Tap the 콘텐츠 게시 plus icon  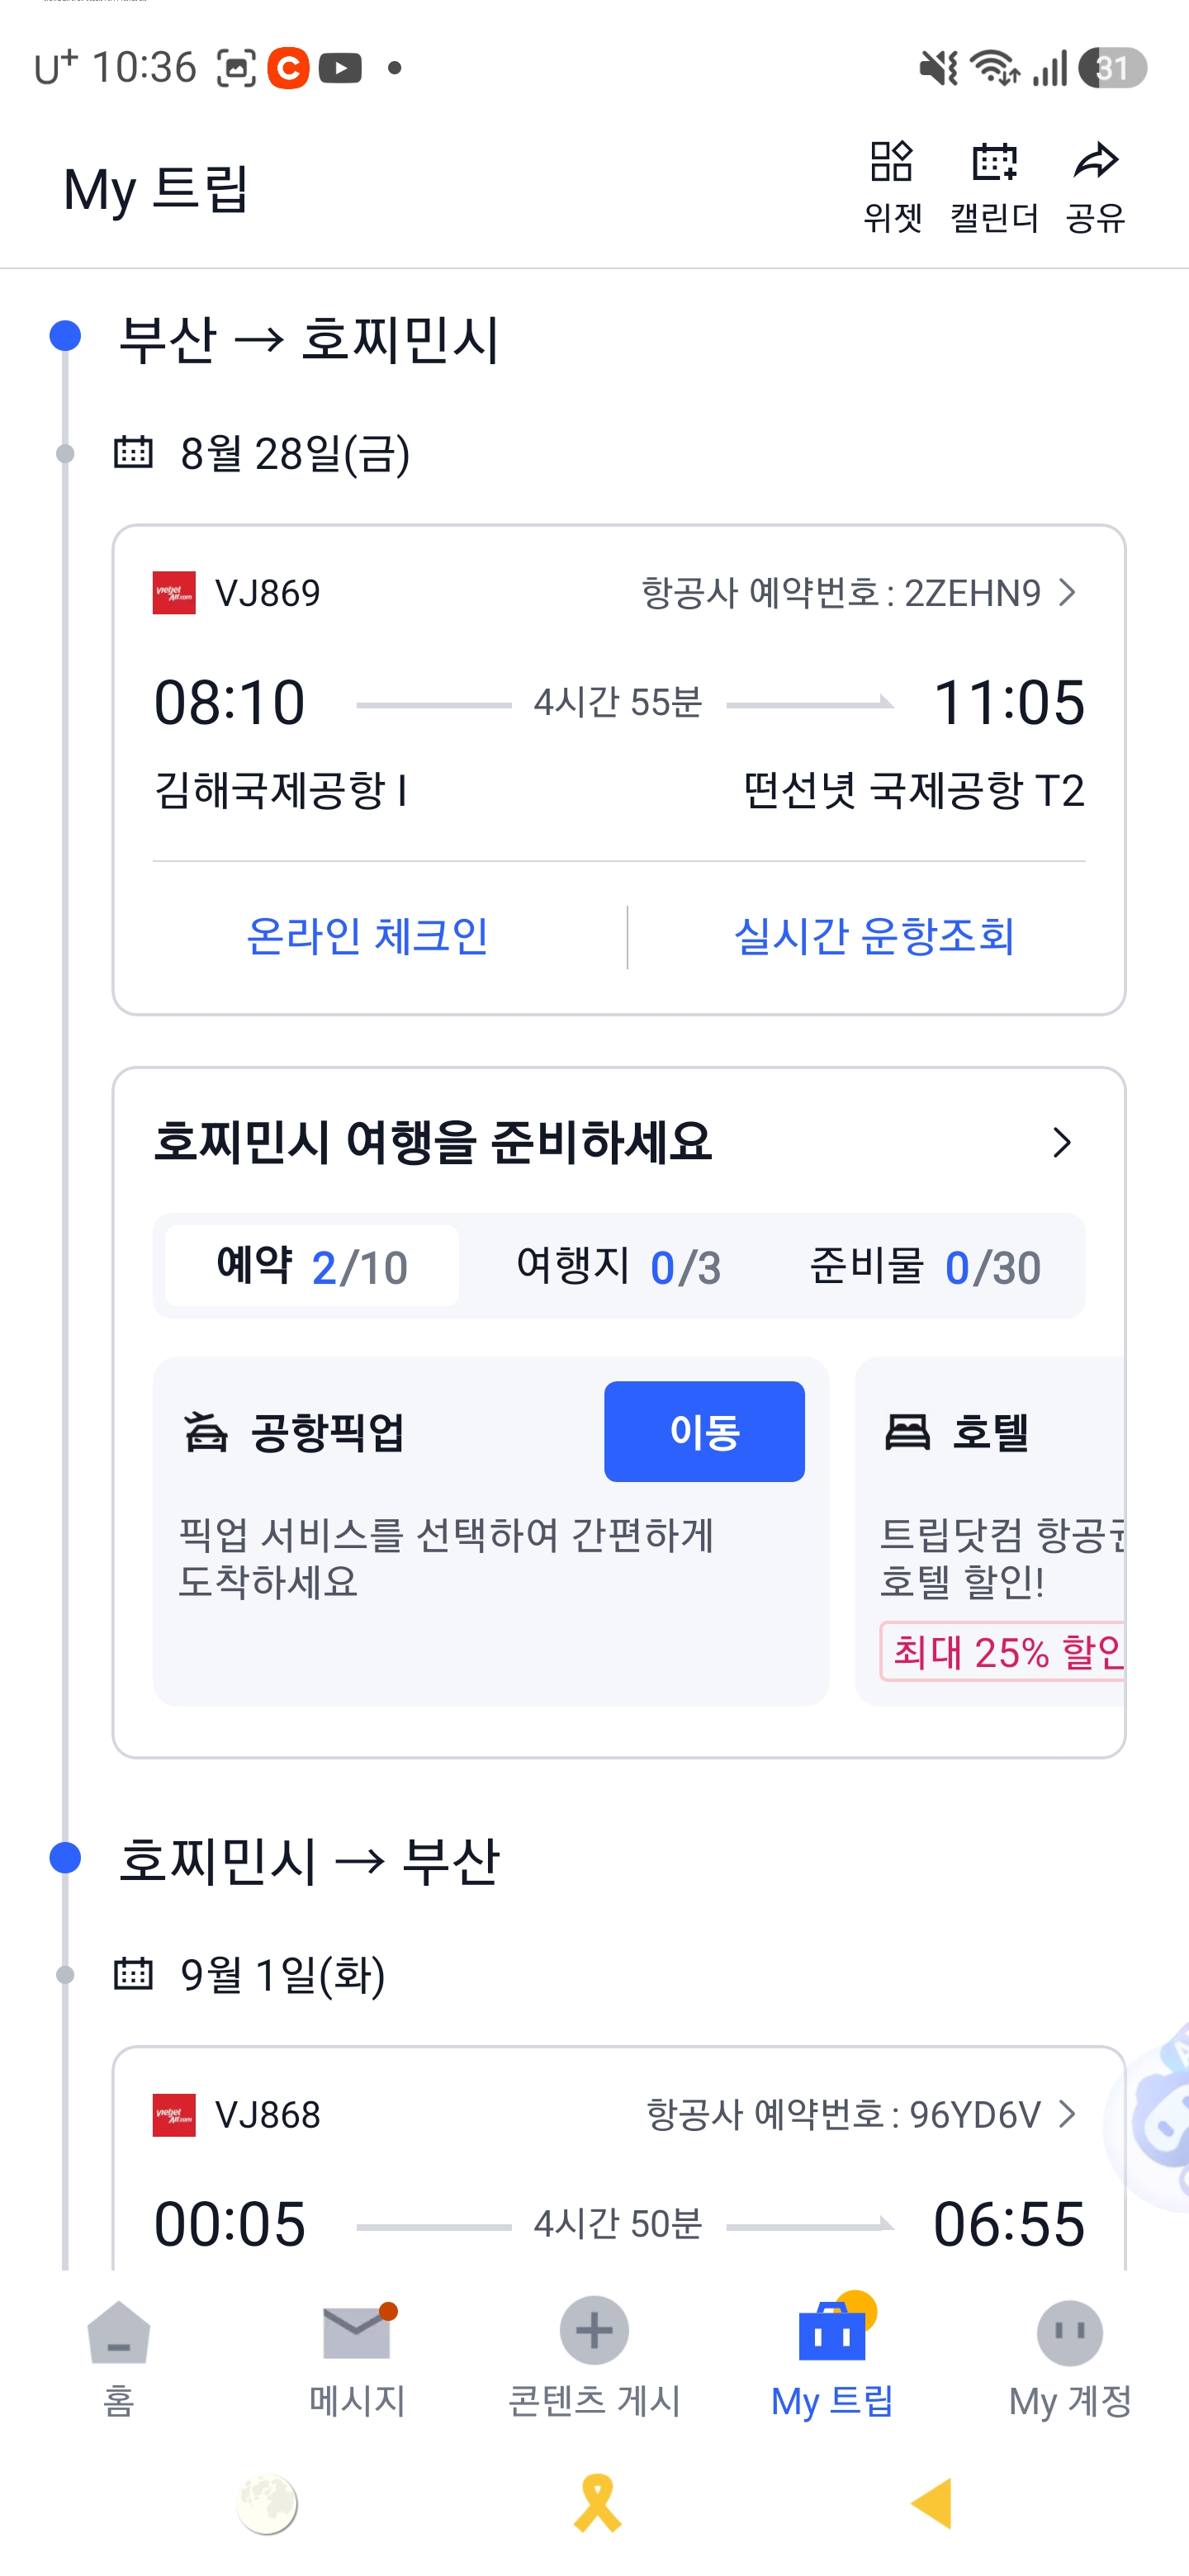[594, 2332]
